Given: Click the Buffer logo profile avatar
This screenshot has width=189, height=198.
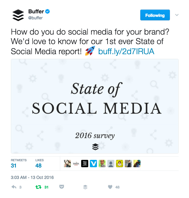Looking at the screenshot, I should click(18, 15).
